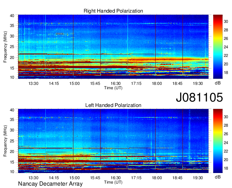The image size is (232, 188).
Task: Click the 20 dB label on Right Handed color bar
Action: [226, 64]
